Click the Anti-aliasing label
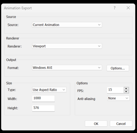Screen dimensions: 137x133 tap(86, 99)
